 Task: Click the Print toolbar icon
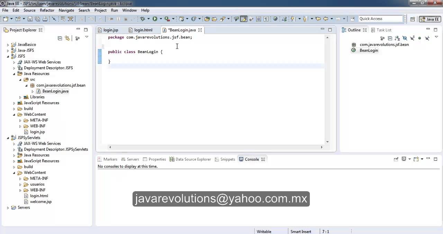pyautogui.click(x=45, y=19)
